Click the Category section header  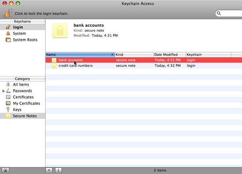tap(22, 79)
